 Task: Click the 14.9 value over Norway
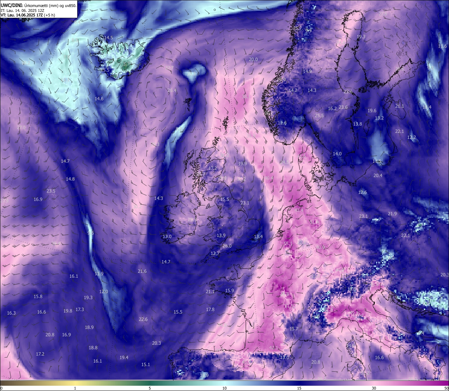[x=307, y=71]
